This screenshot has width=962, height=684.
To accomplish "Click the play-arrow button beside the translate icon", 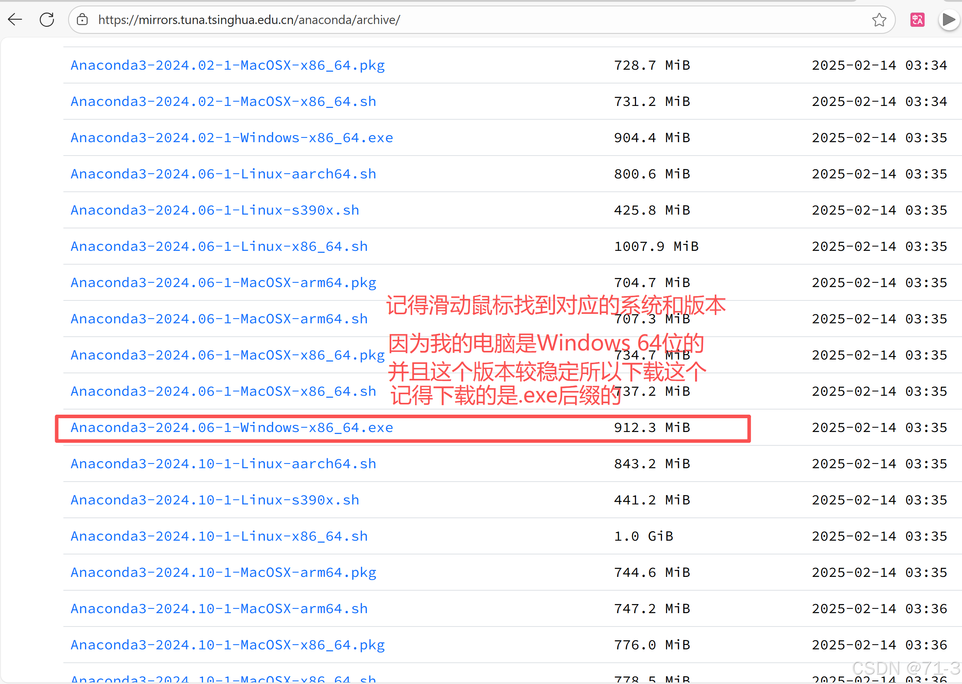I will click(x=949, y=20).
